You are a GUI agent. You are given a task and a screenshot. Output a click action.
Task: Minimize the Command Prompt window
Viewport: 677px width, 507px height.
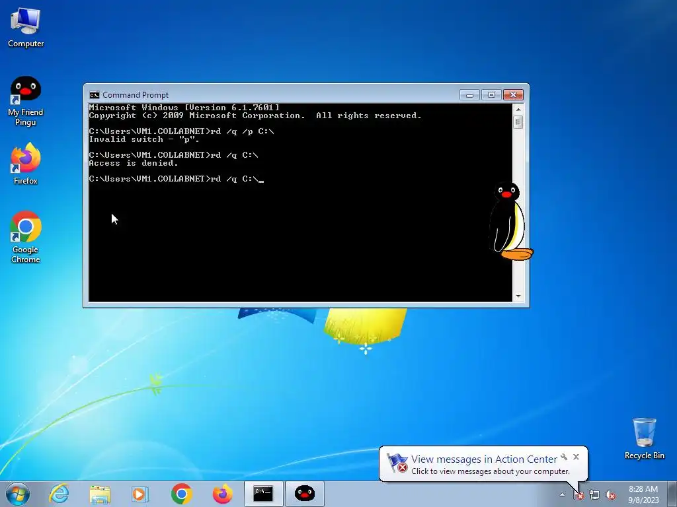[469, 95]
